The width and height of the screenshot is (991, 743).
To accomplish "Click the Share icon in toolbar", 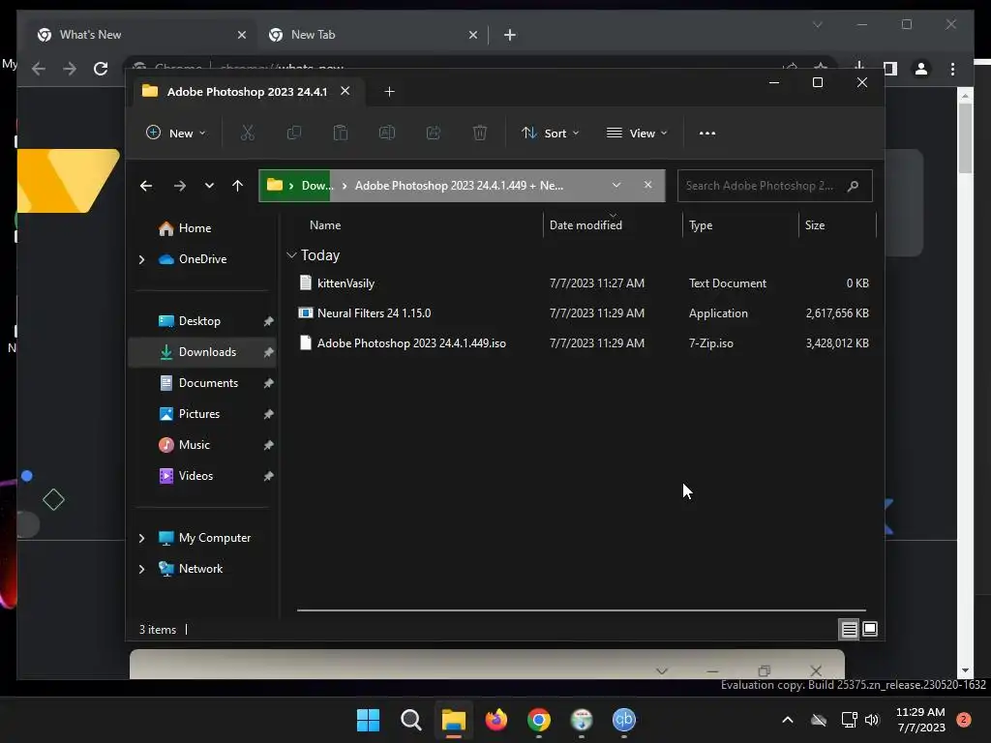I will click(434, 133).
